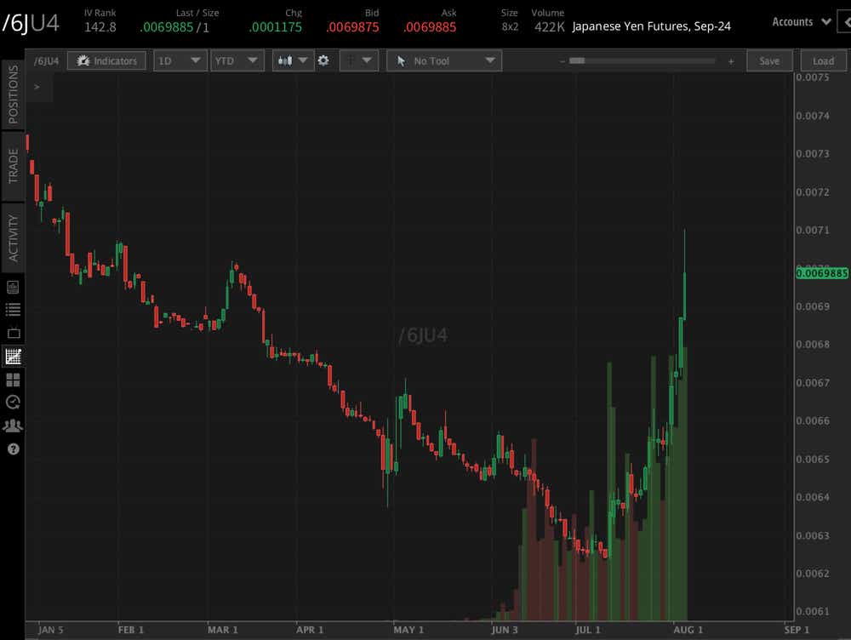Select the watchlist sidebar icon
Screen dimensions: 851x640
(13, 310)
